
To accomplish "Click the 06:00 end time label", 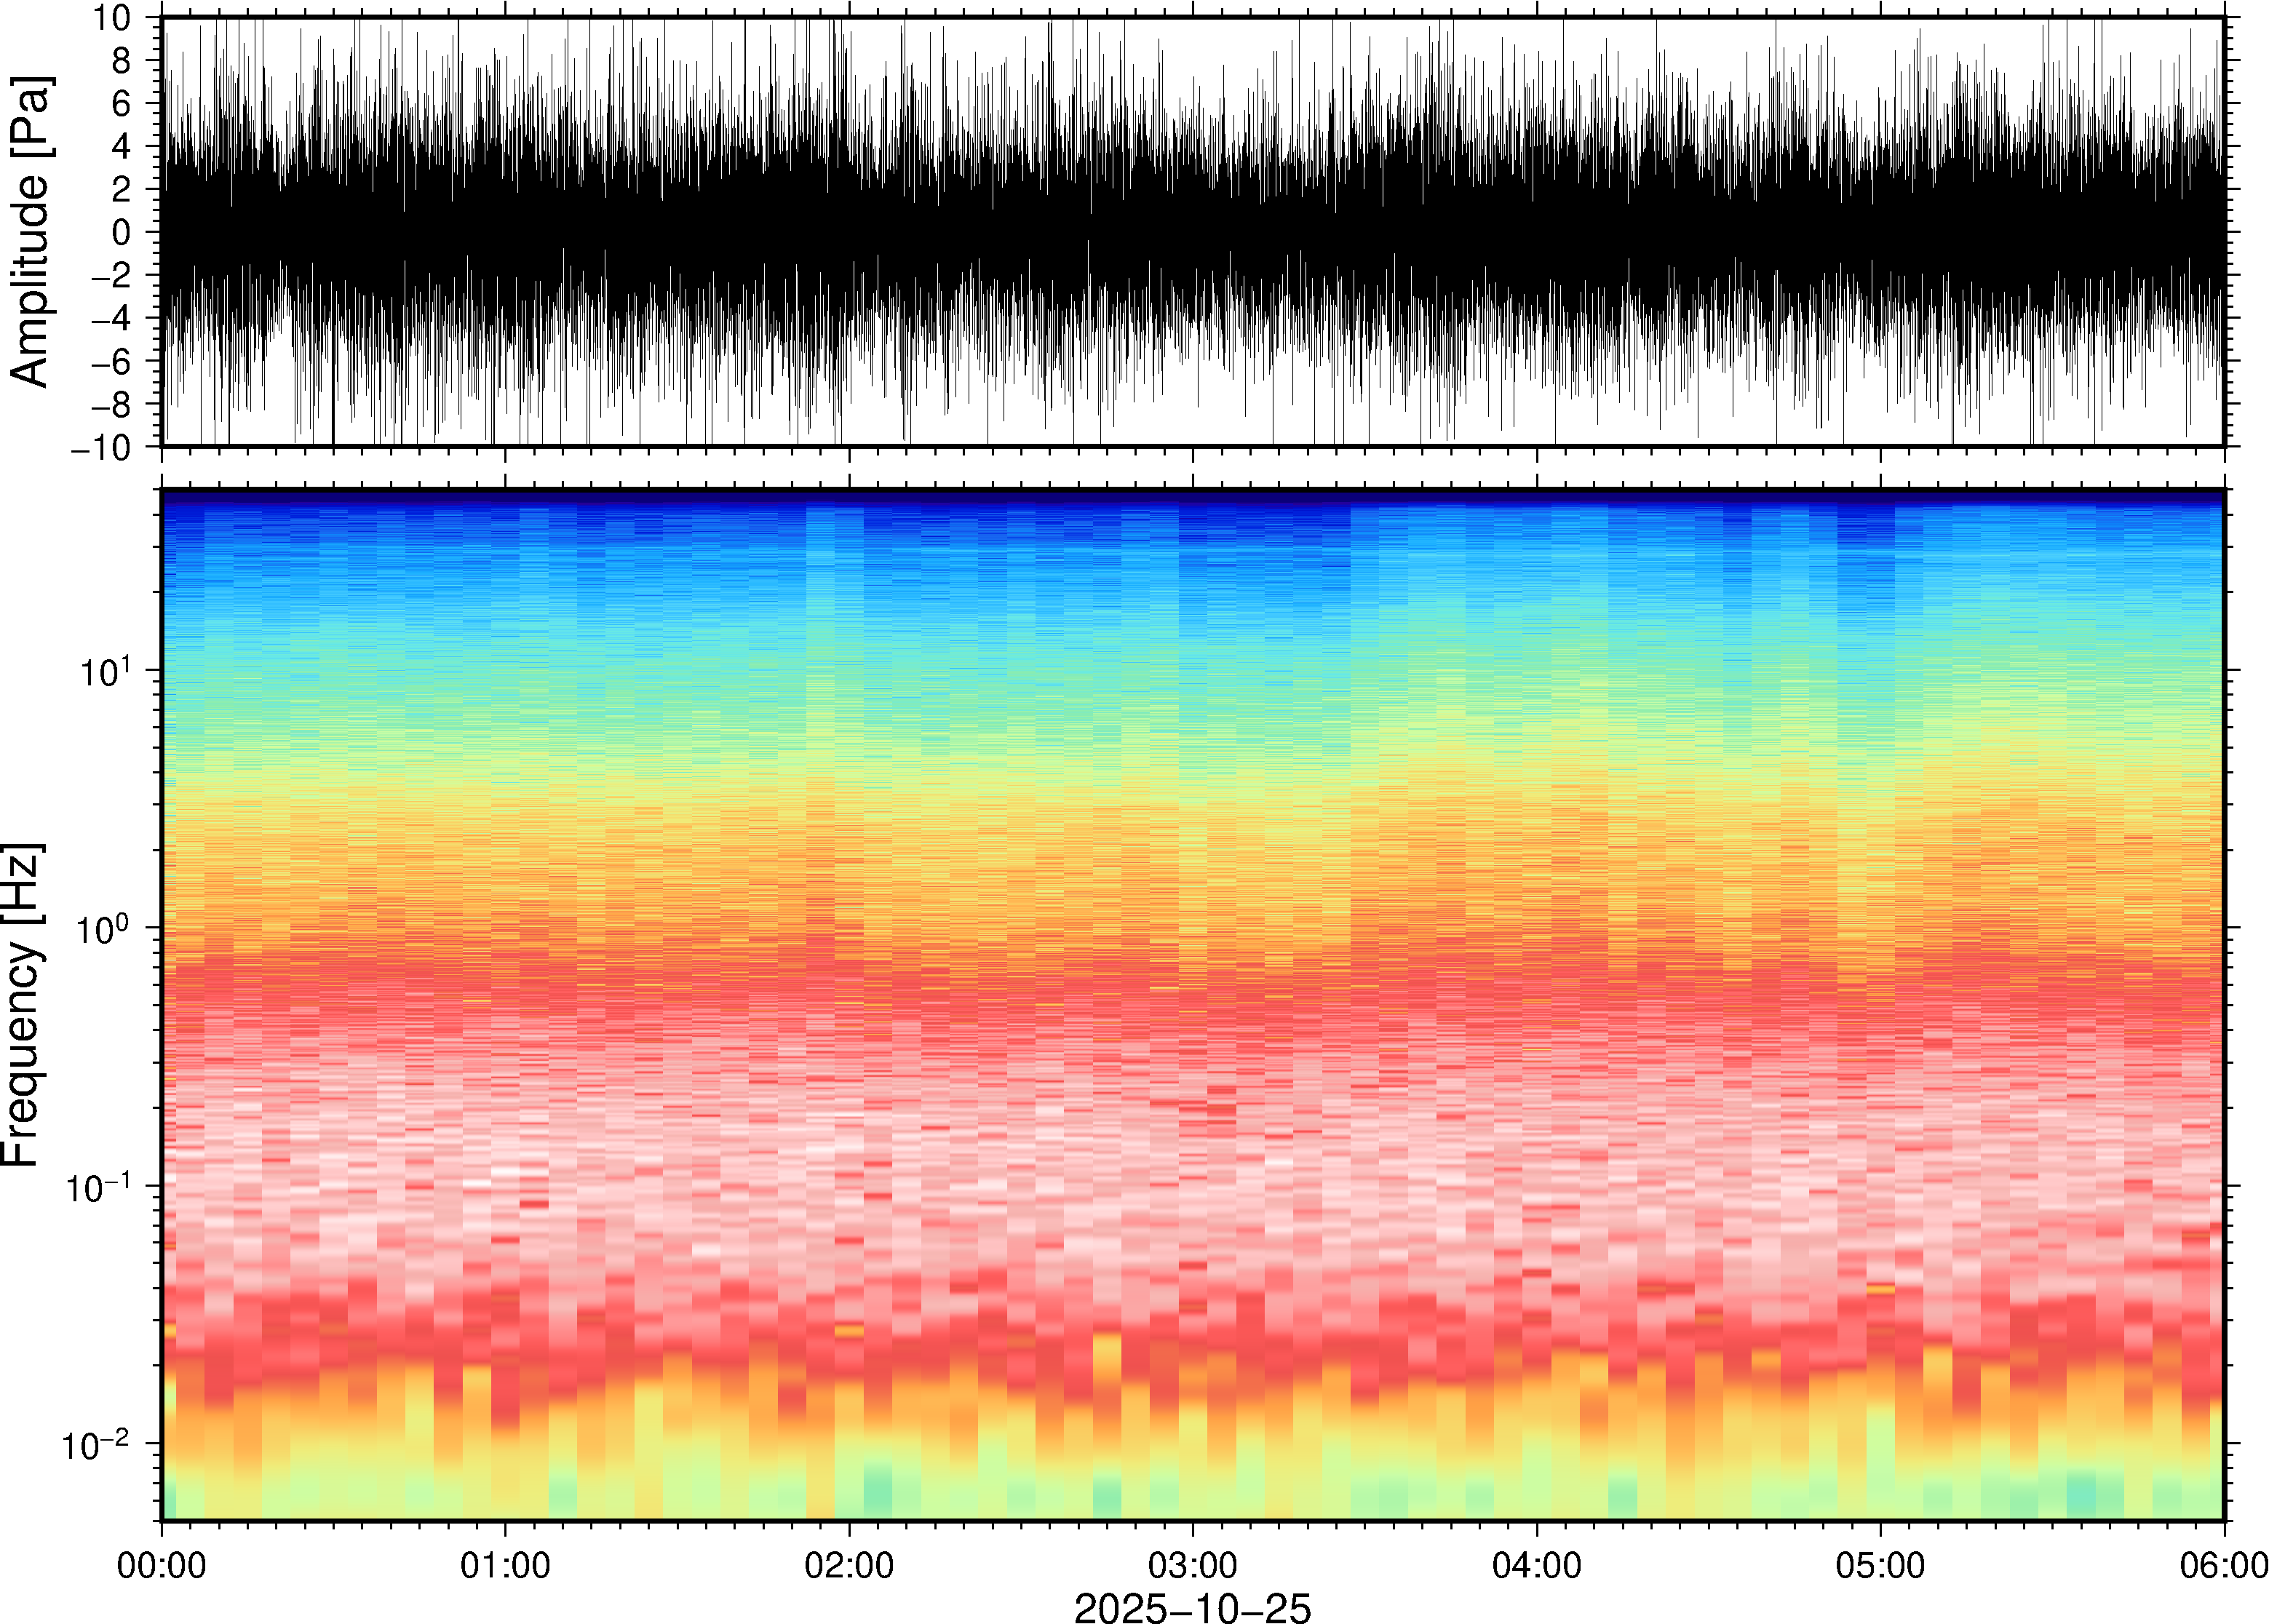I will pyautogui.click(x=2223, y=1565).
